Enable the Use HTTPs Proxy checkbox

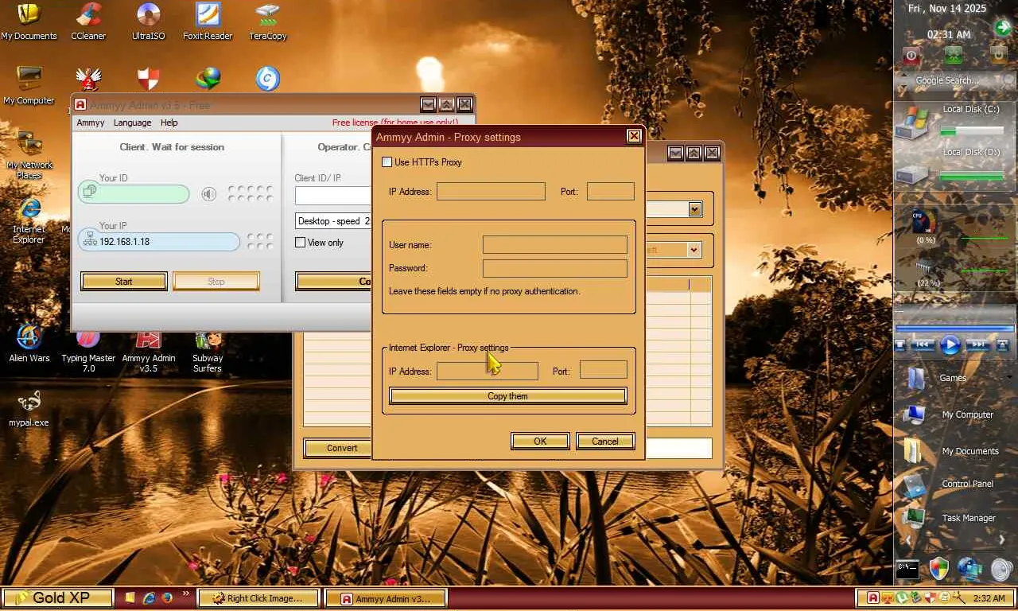(387, 162)
